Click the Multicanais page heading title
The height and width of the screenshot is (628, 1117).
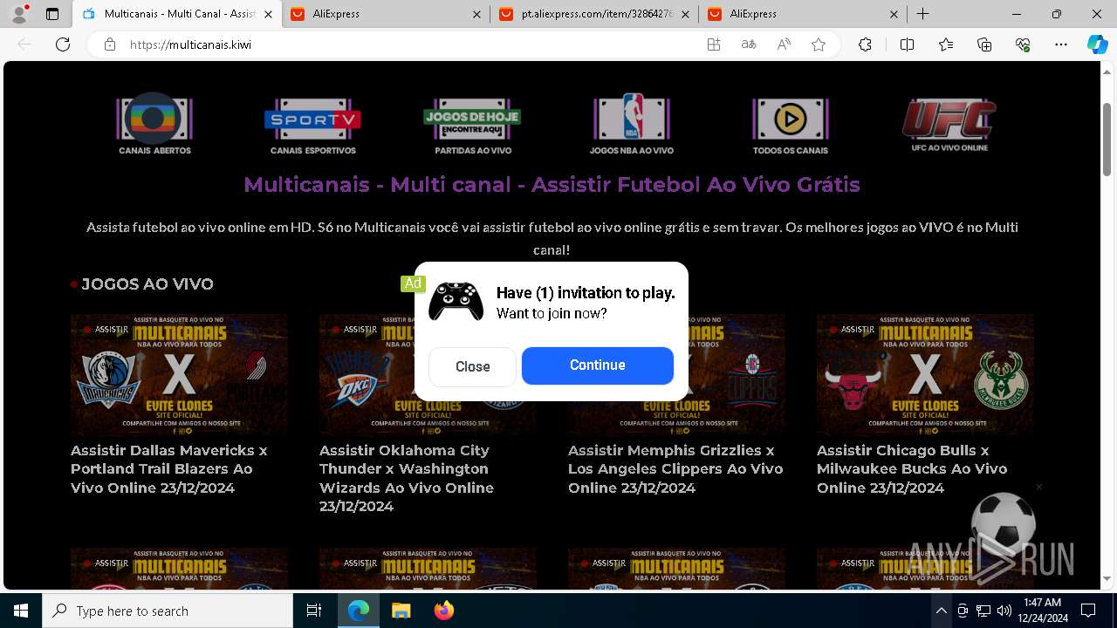tap(552, 185)
